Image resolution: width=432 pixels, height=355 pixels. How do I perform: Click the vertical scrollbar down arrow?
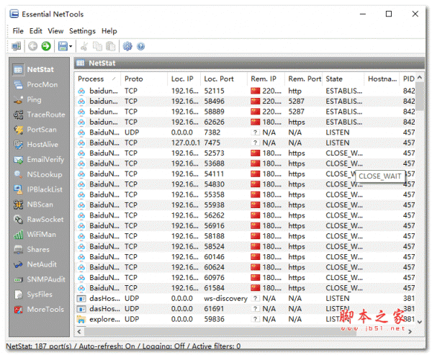coord(420,322)
